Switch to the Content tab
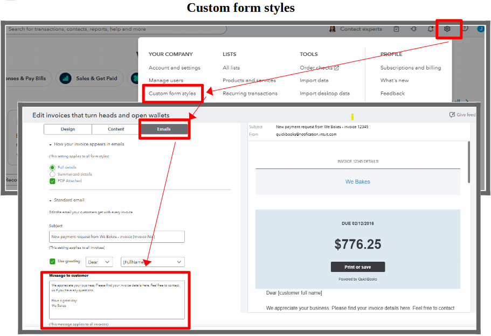Viewport: 491px width, 336px height. [x=116, y=129]
